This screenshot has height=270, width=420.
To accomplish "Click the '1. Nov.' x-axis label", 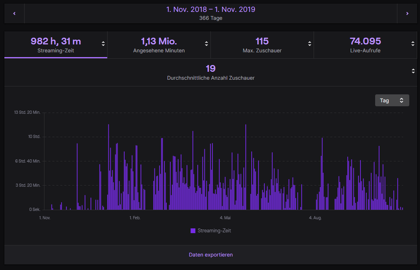I will click(x=45, y=218).
